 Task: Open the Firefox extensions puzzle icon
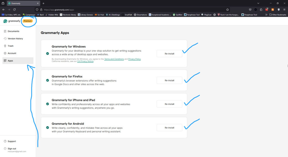[261, 10]
